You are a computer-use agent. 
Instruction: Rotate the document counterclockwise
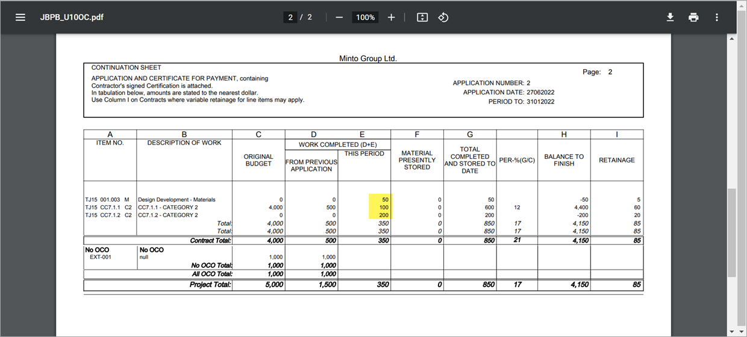(x=443, y=17)
